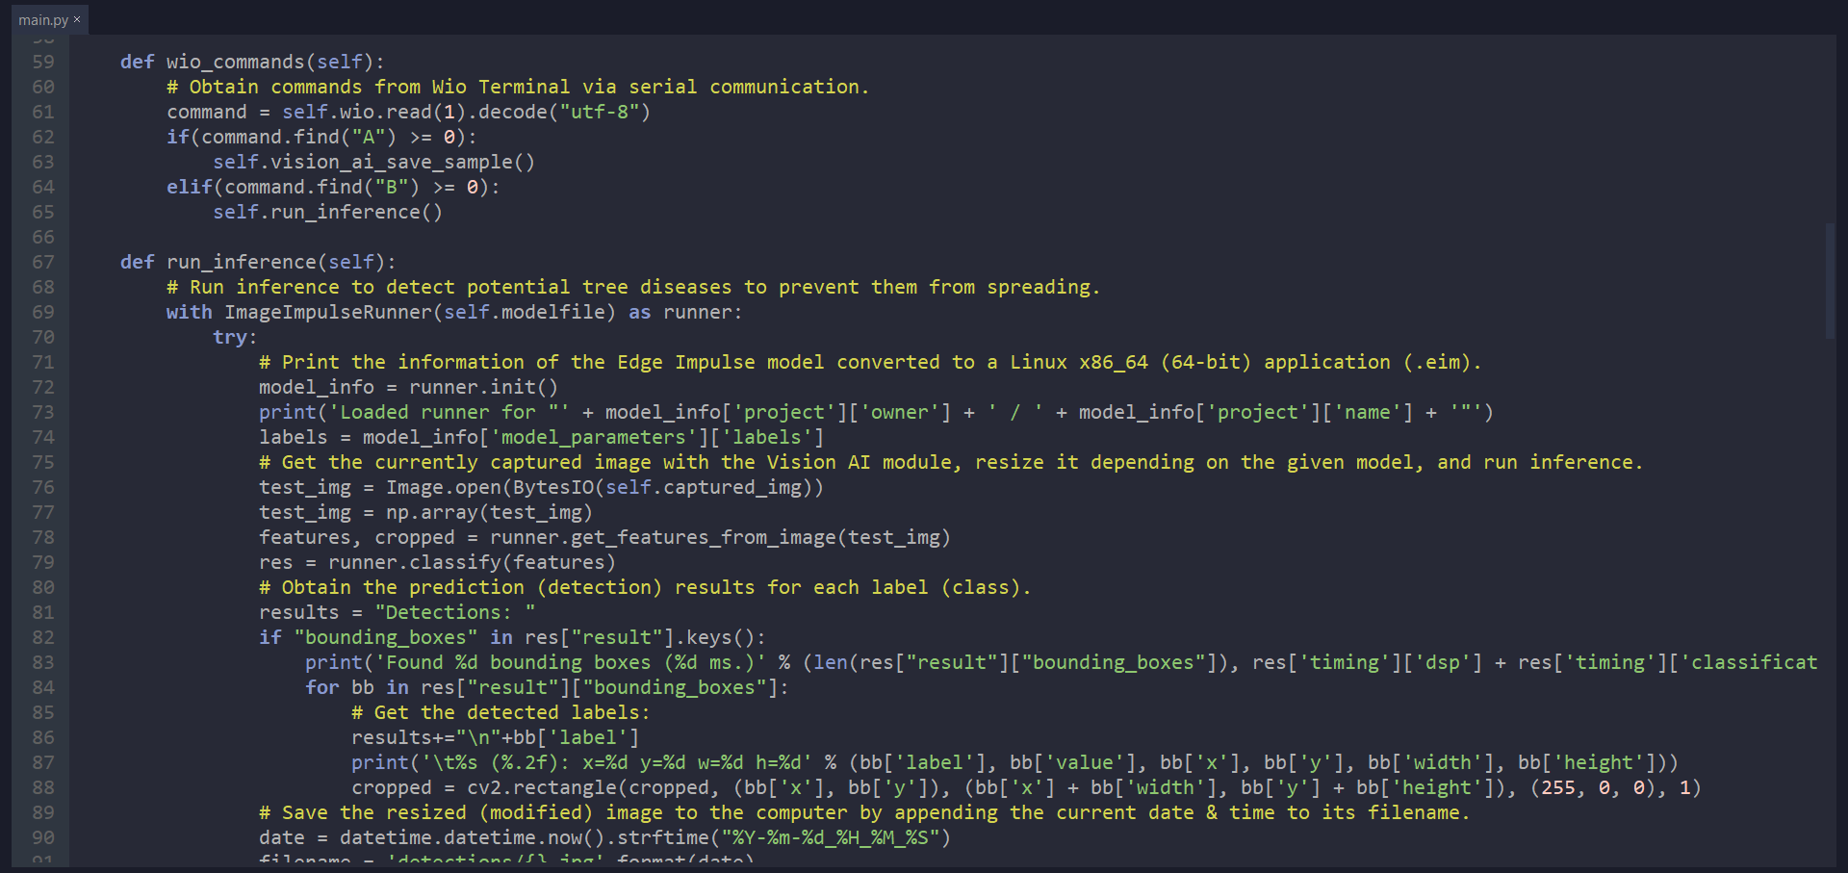Click the vertical scrollbar thumb
Image resolution: width=1848 pixels, height=873 pixels.
click(1830, 281)
